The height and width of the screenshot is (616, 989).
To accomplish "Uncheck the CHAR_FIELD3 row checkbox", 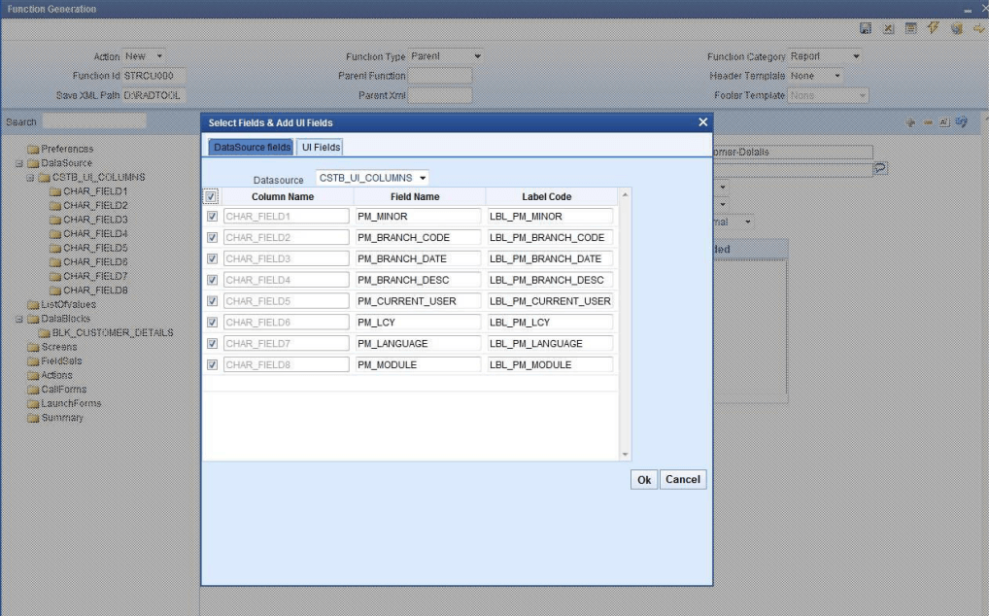I will click(212, 258).
